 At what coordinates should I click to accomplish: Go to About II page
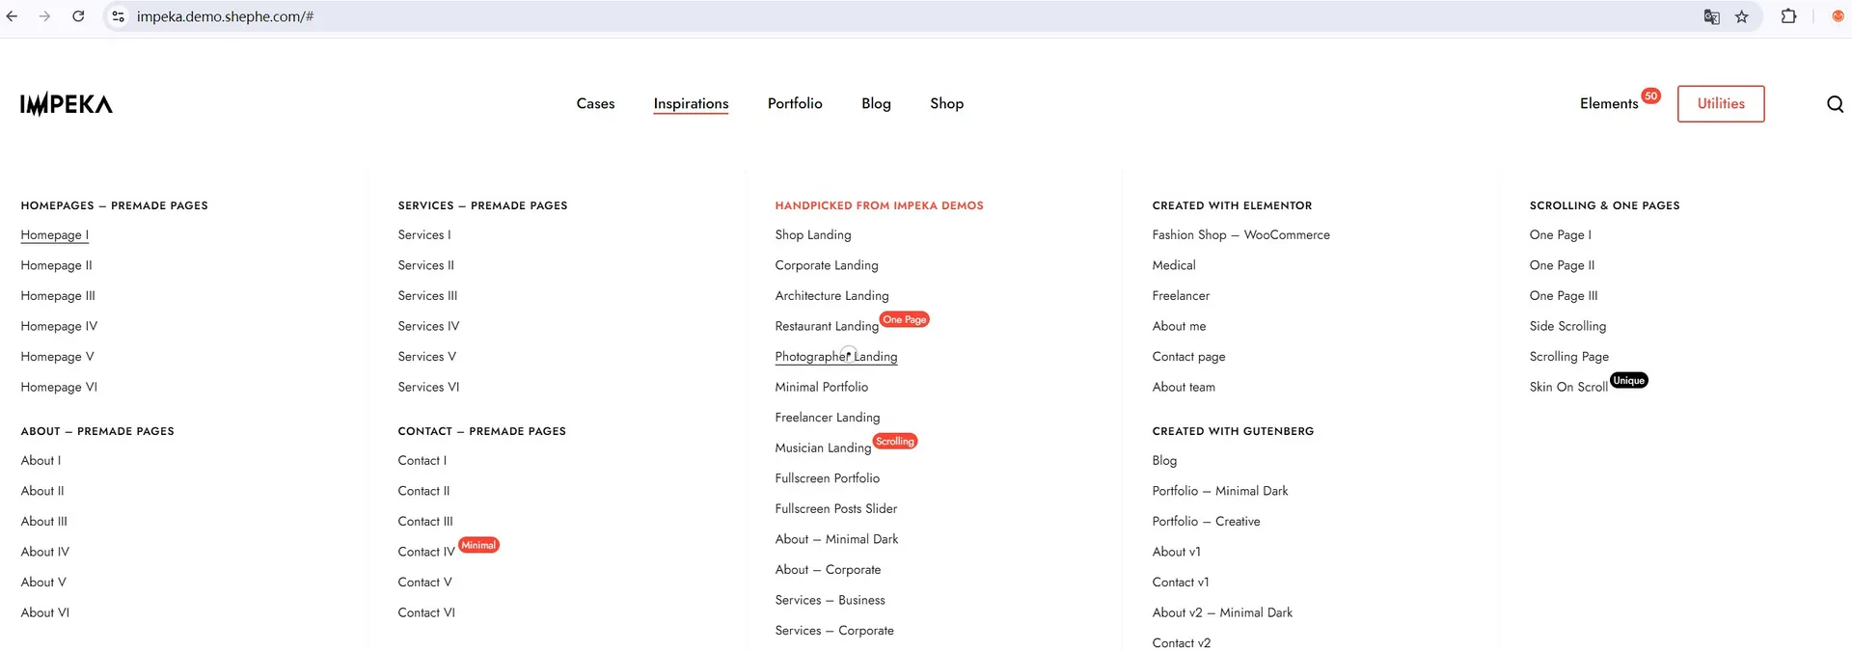42,491
